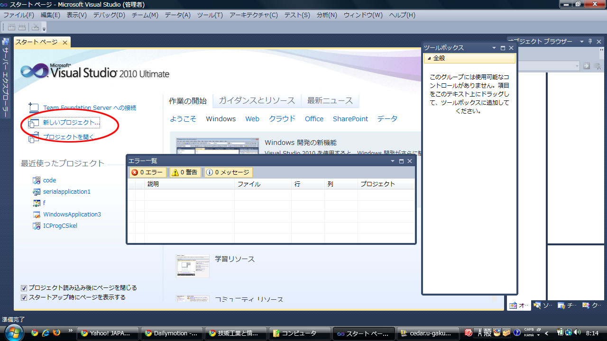Open the Server Explorer side tab
The width and height of the screenshot is (607, 341).
pyautogui.click(x=5, y=77)
